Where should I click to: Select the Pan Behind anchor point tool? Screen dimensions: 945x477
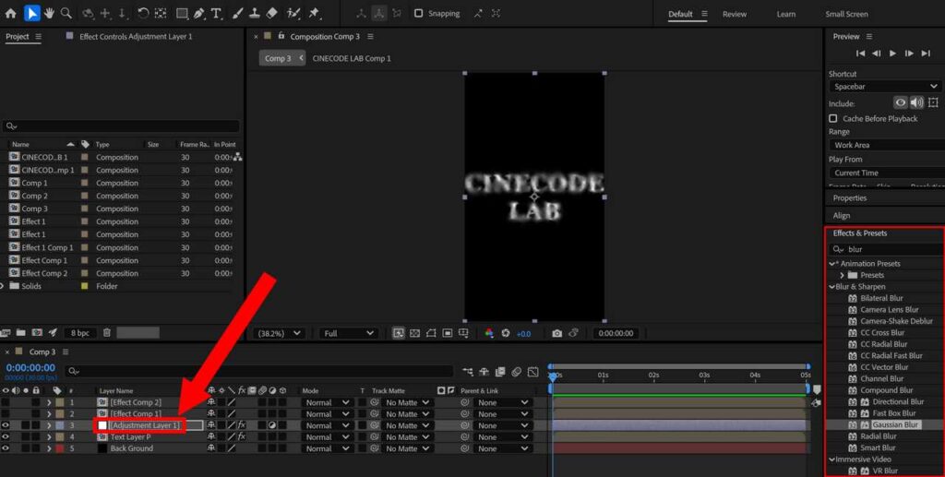(x=161, y=13)
